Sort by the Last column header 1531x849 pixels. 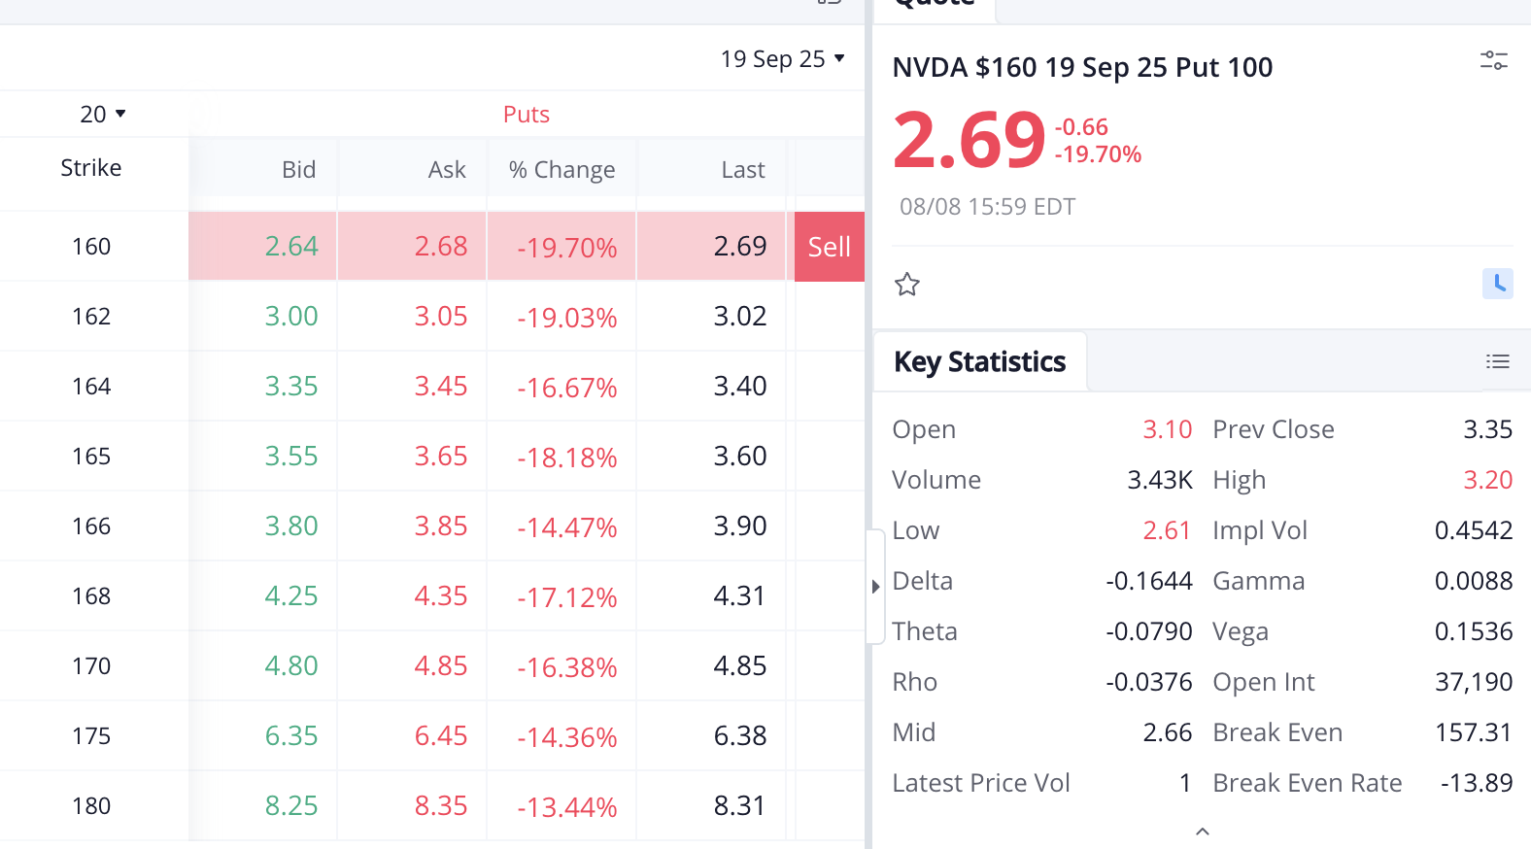743,170
